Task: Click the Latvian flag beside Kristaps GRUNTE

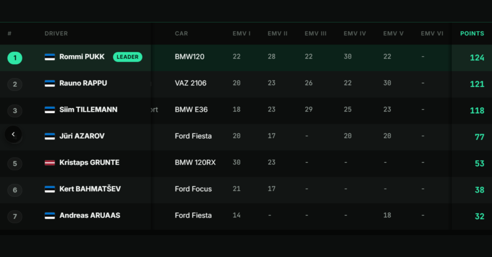Action: click(x=49, y=163)
